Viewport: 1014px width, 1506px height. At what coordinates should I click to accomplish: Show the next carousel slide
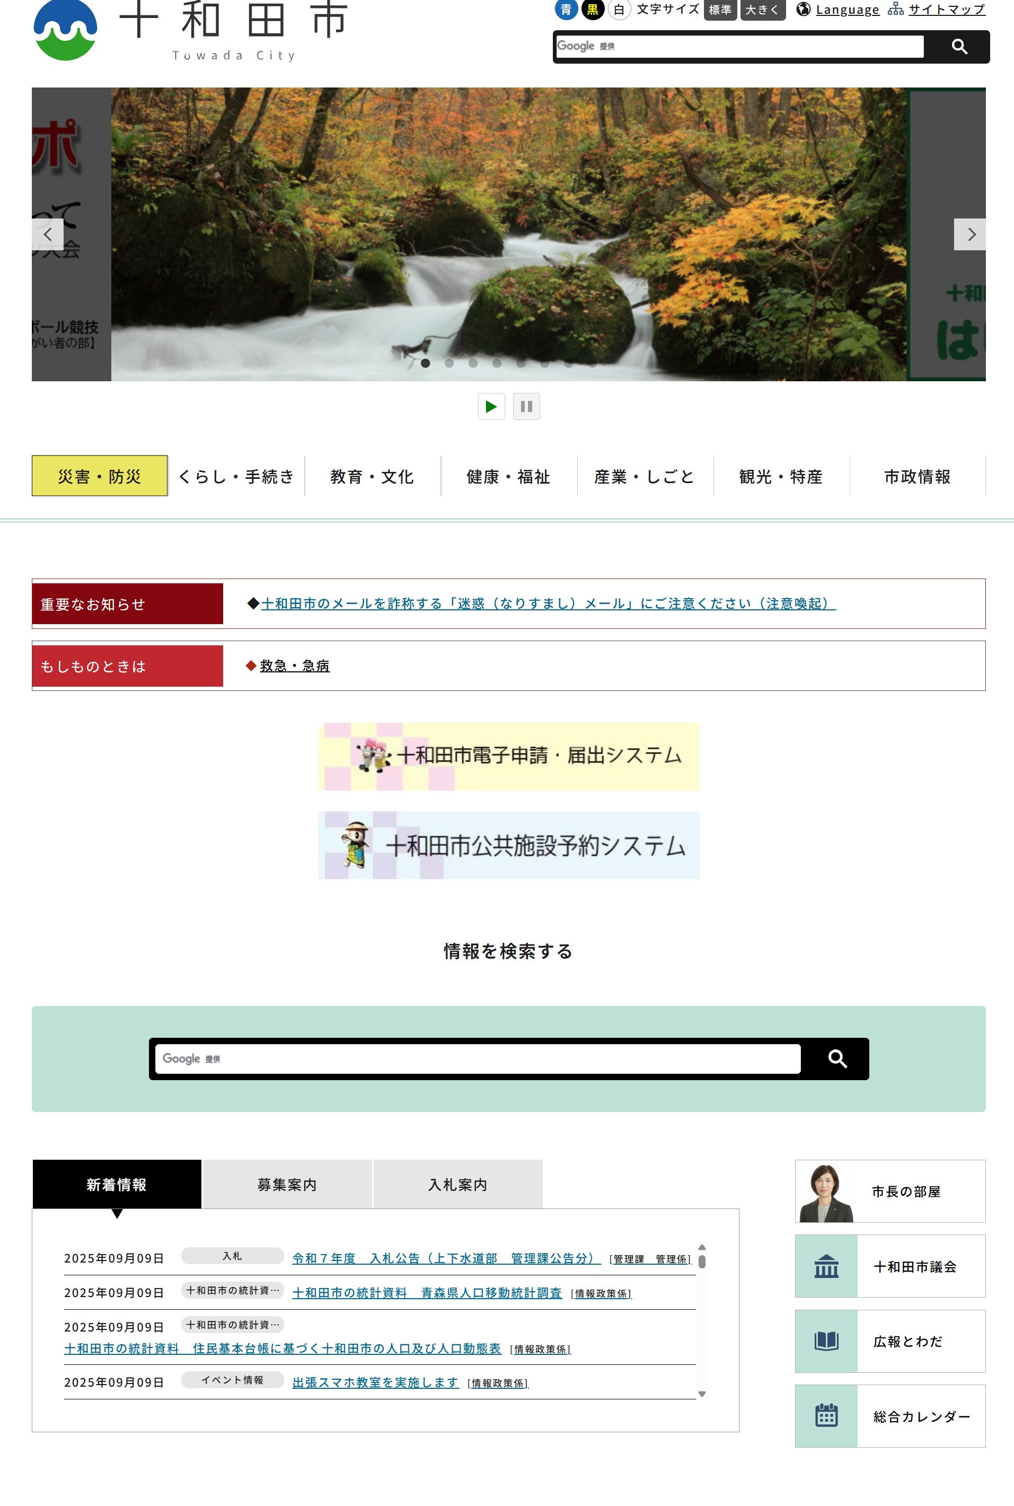tap(969, 234)
